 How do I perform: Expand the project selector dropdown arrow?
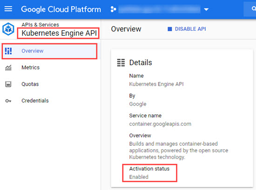pos(206,9)
